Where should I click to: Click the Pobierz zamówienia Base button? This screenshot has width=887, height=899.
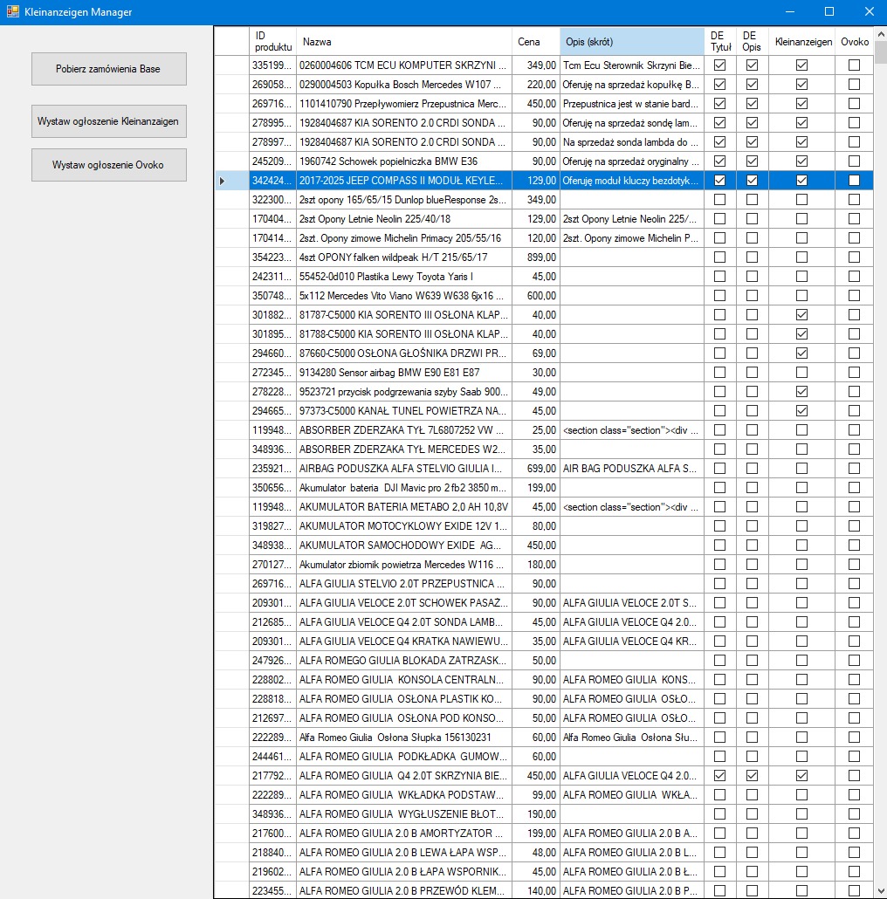point(109,69)
